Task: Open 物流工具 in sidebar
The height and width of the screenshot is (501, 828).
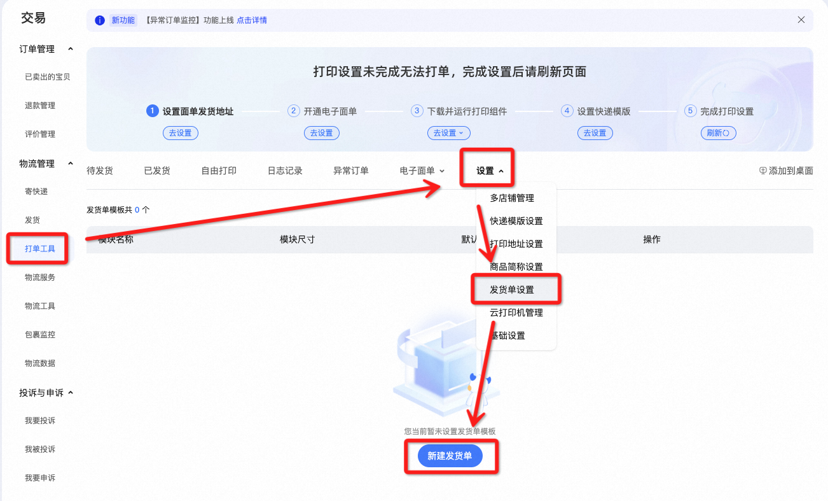Action: (x=40, y=306)
